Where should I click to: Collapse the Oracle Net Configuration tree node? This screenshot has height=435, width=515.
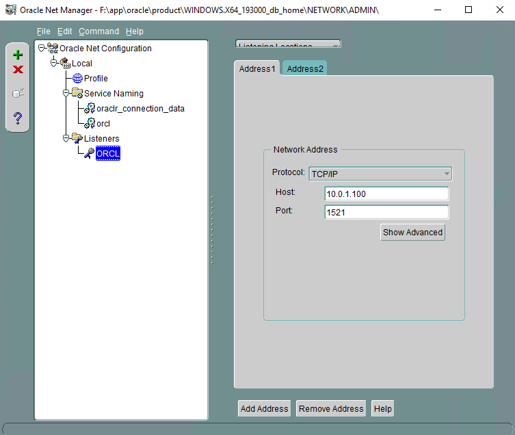click(x=42, y=49)
